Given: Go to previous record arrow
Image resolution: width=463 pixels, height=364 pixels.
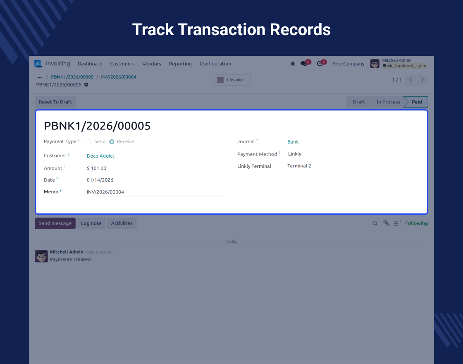Looking at the screenshot, I should coord(410,80).
